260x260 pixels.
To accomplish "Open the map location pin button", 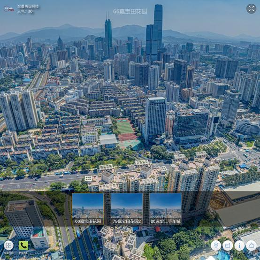I will click(x=216, y=245).
